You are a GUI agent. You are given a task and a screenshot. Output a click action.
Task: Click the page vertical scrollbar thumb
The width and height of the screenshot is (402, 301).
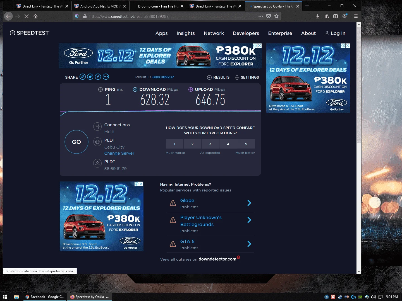(359, 85)
